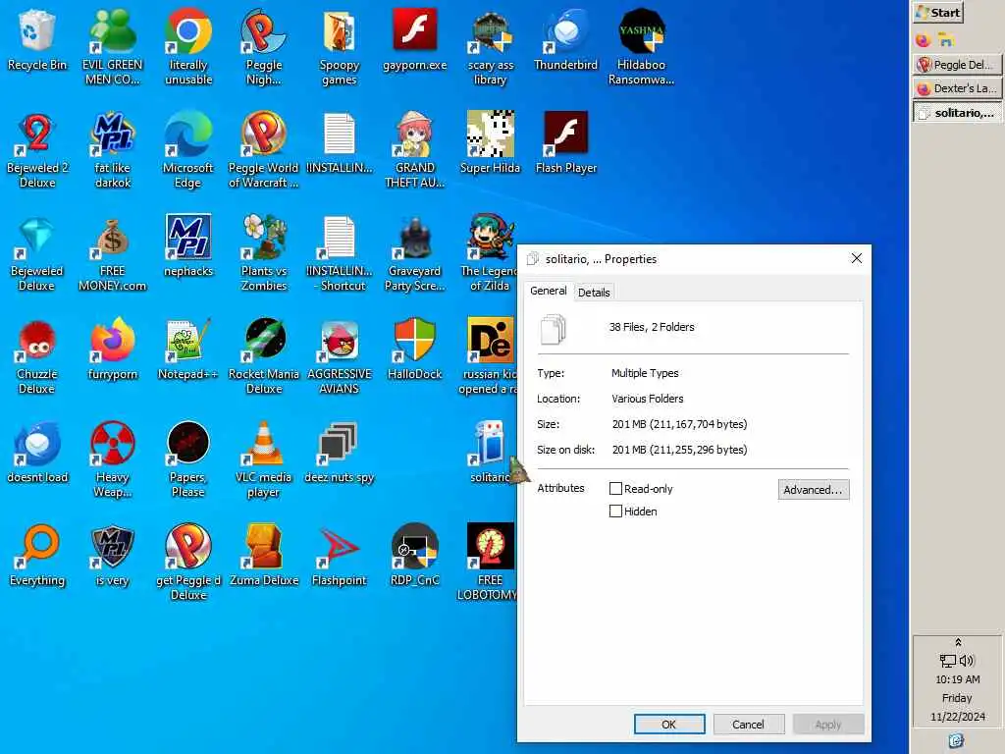Open the file explorer quick launch icon
The image size is (1005, 754).
pyautogui.click(x=946, y=39)
